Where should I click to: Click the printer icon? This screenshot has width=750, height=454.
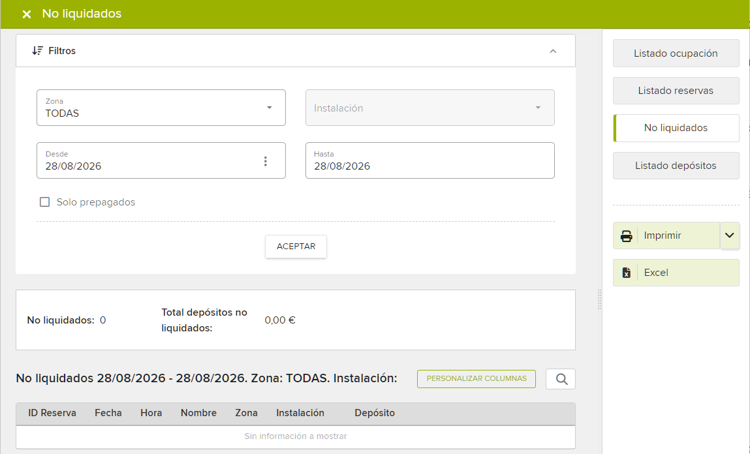[x=626, y=236]
